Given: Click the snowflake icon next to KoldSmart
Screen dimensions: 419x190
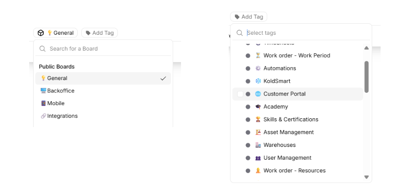Looking at the screenshot, I should click(258, 81).
